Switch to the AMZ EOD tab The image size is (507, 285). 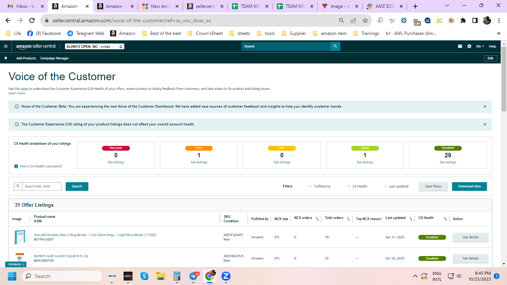pyautogui.click(x=385, y=6)
